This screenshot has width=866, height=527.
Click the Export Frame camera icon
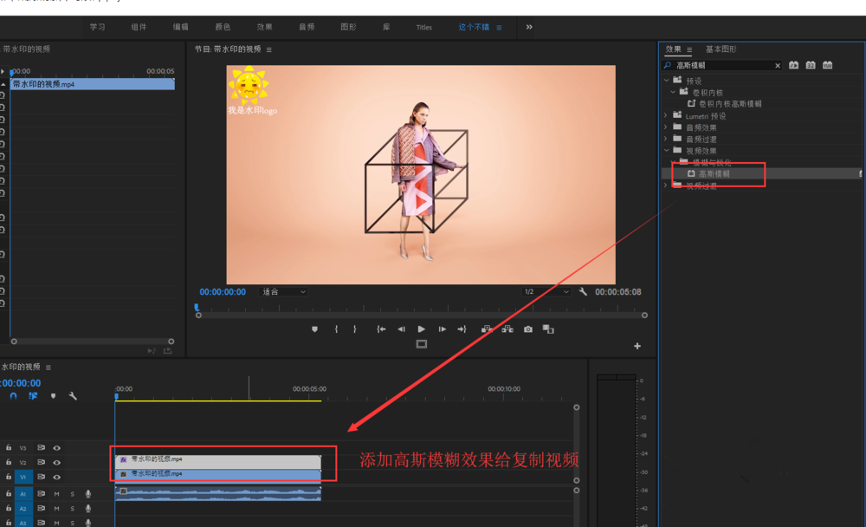[x=527, y=329]
